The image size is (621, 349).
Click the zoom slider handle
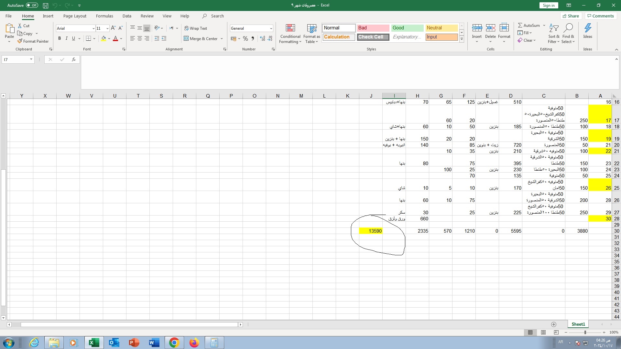point(585,332)
